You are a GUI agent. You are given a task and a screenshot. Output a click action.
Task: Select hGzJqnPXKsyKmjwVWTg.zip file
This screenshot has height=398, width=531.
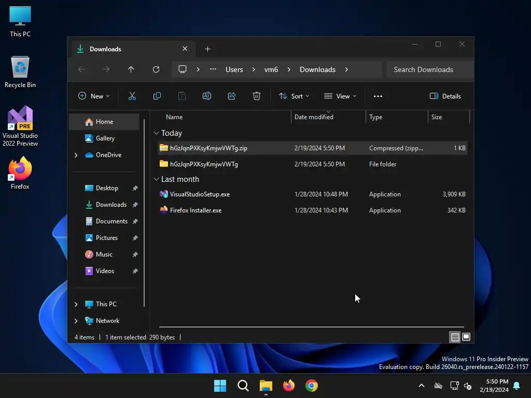(x=313, y=148)
